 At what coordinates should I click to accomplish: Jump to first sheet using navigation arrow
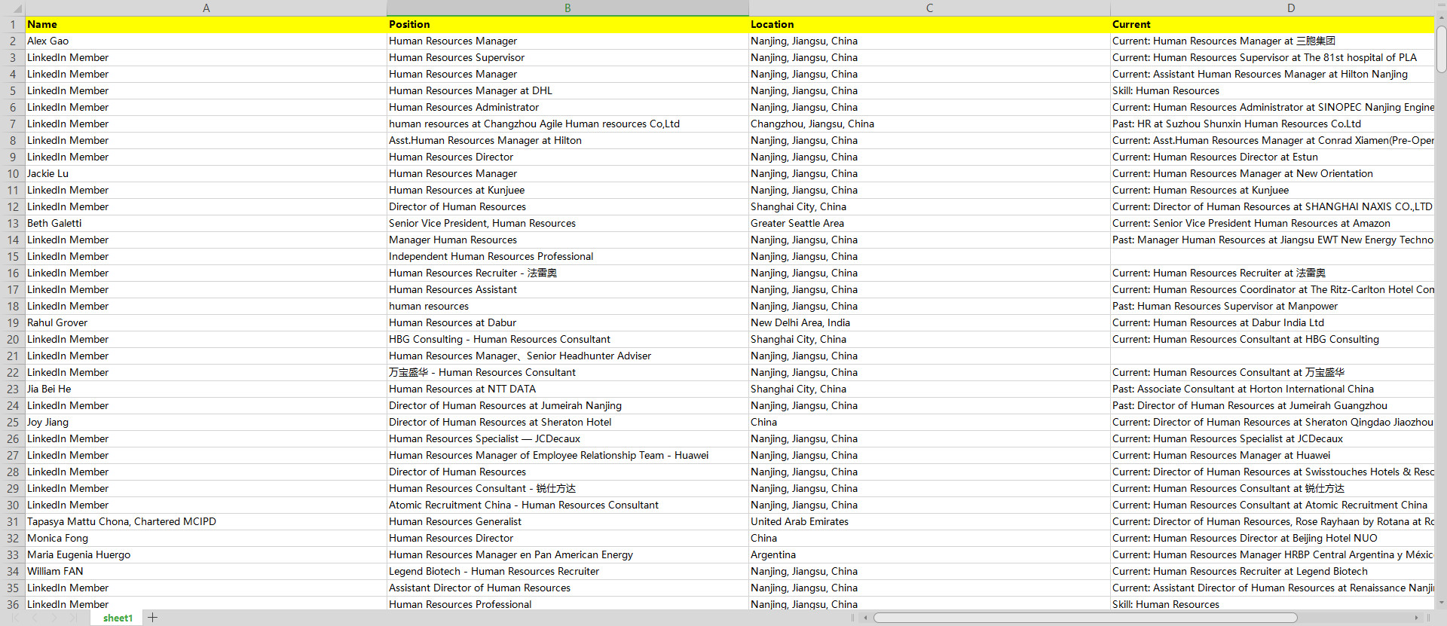pyautogui.click(x=15, y=618)
